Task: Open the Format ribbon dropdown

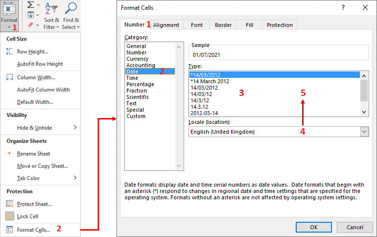Action: pyautogui.click(x=9, y=16)
